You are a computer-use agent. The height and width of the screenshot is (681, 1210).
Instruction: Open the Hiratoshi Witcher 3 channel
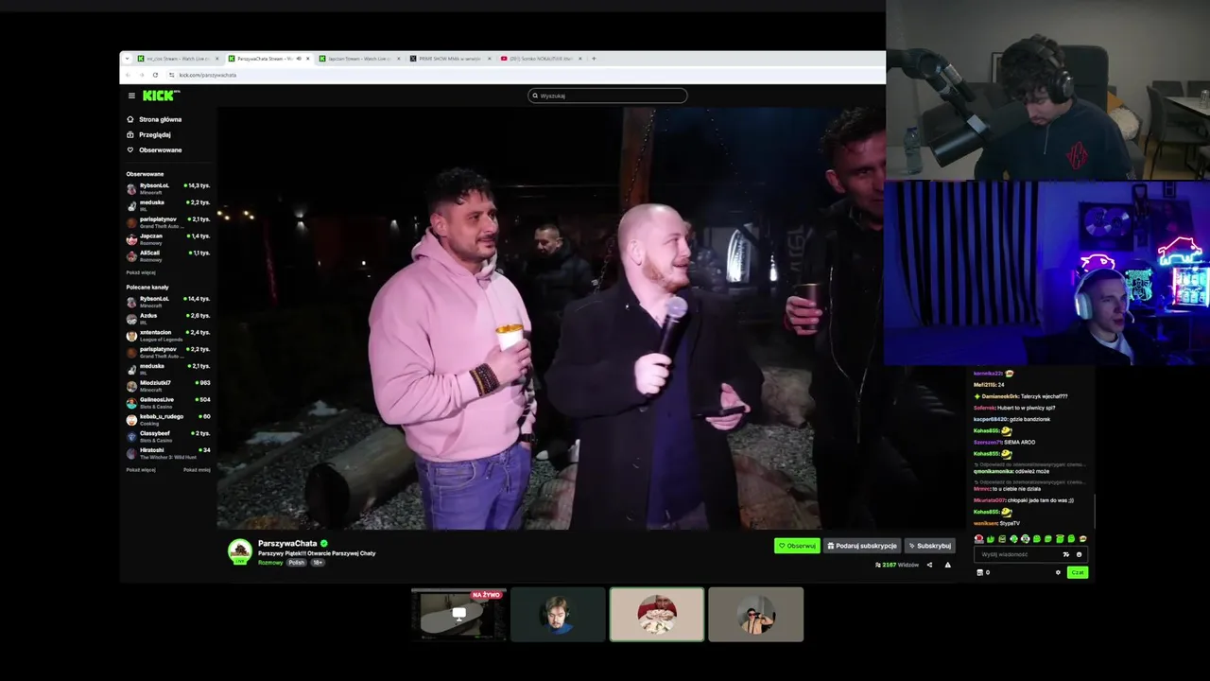coord(168,452)
